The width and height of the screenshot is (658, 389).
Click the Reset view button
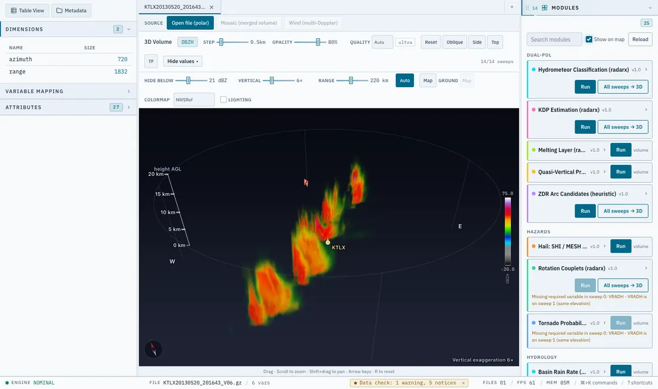[431, 42]
